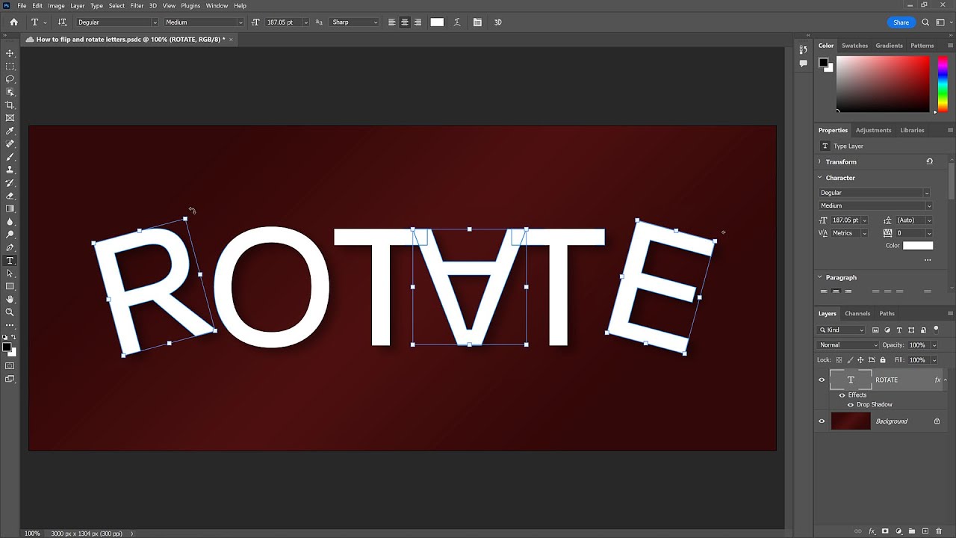
Task: Expand the Transform section in Properties
Action: (x=841, y=162)
